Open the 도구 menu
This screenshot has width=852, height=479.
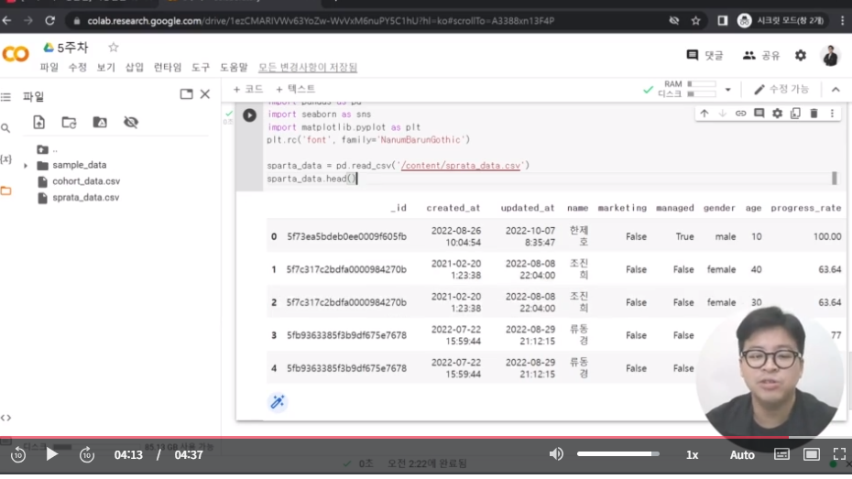[x=201, y=68]
